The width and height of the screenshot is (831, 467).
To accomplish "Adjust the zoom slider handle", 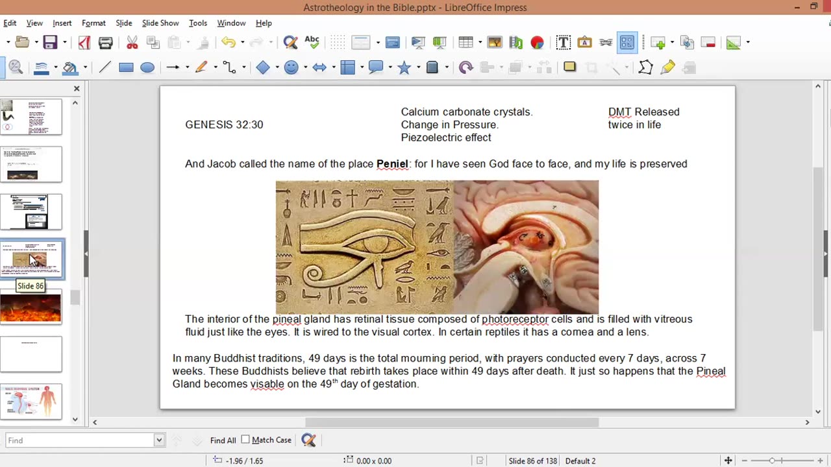I will pyautogui.click(x=772, y=461).
